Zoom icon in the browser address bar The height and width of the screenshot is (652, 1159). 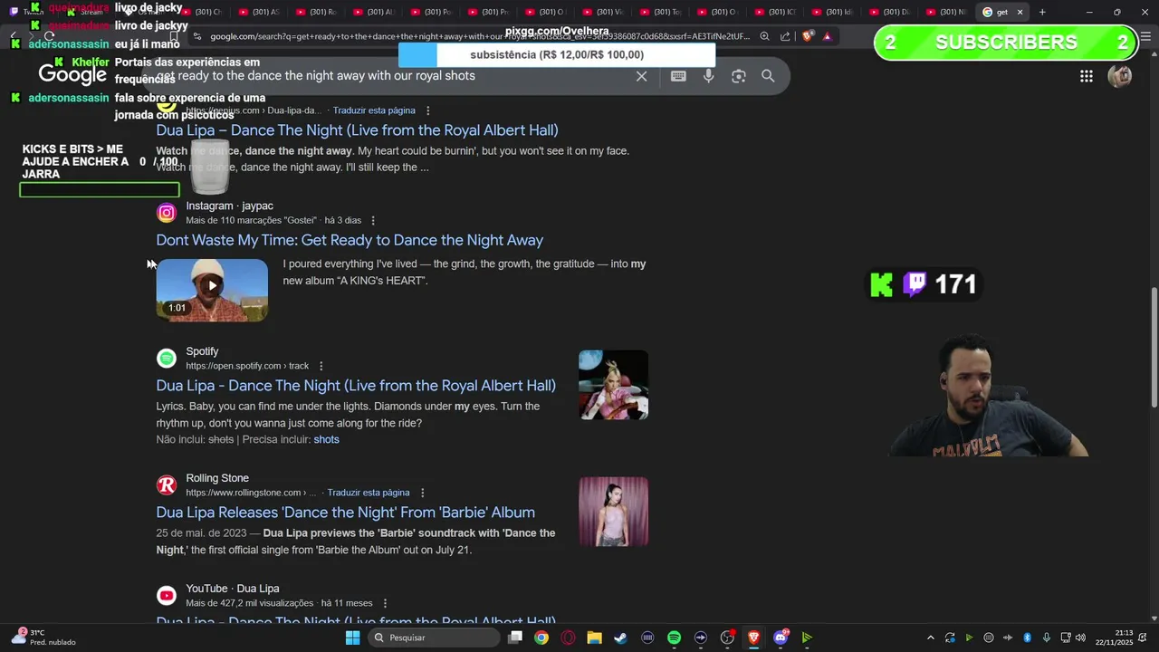pyautogui.click(x=765, y=36)
